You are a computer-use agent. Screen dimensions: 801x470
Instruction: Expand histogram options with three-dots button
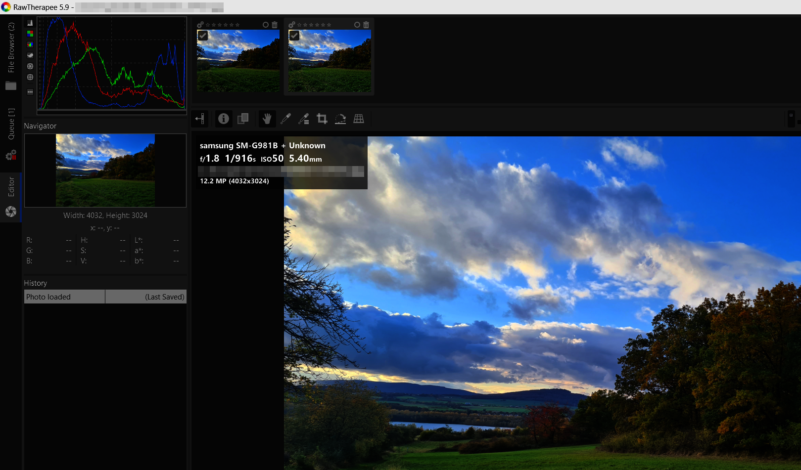click(x=30, y=92)
